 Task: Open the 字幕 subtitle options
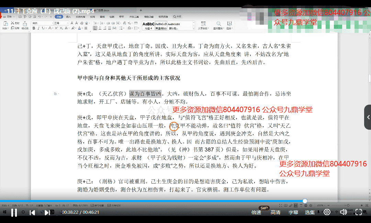(x=293, y=212)
